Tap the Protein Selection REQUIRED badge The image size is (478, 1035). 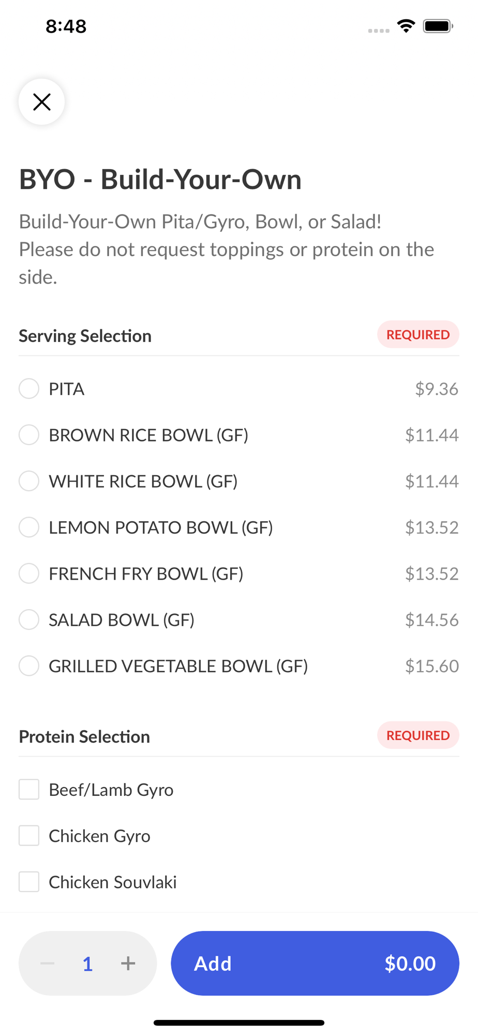(418, 735)
